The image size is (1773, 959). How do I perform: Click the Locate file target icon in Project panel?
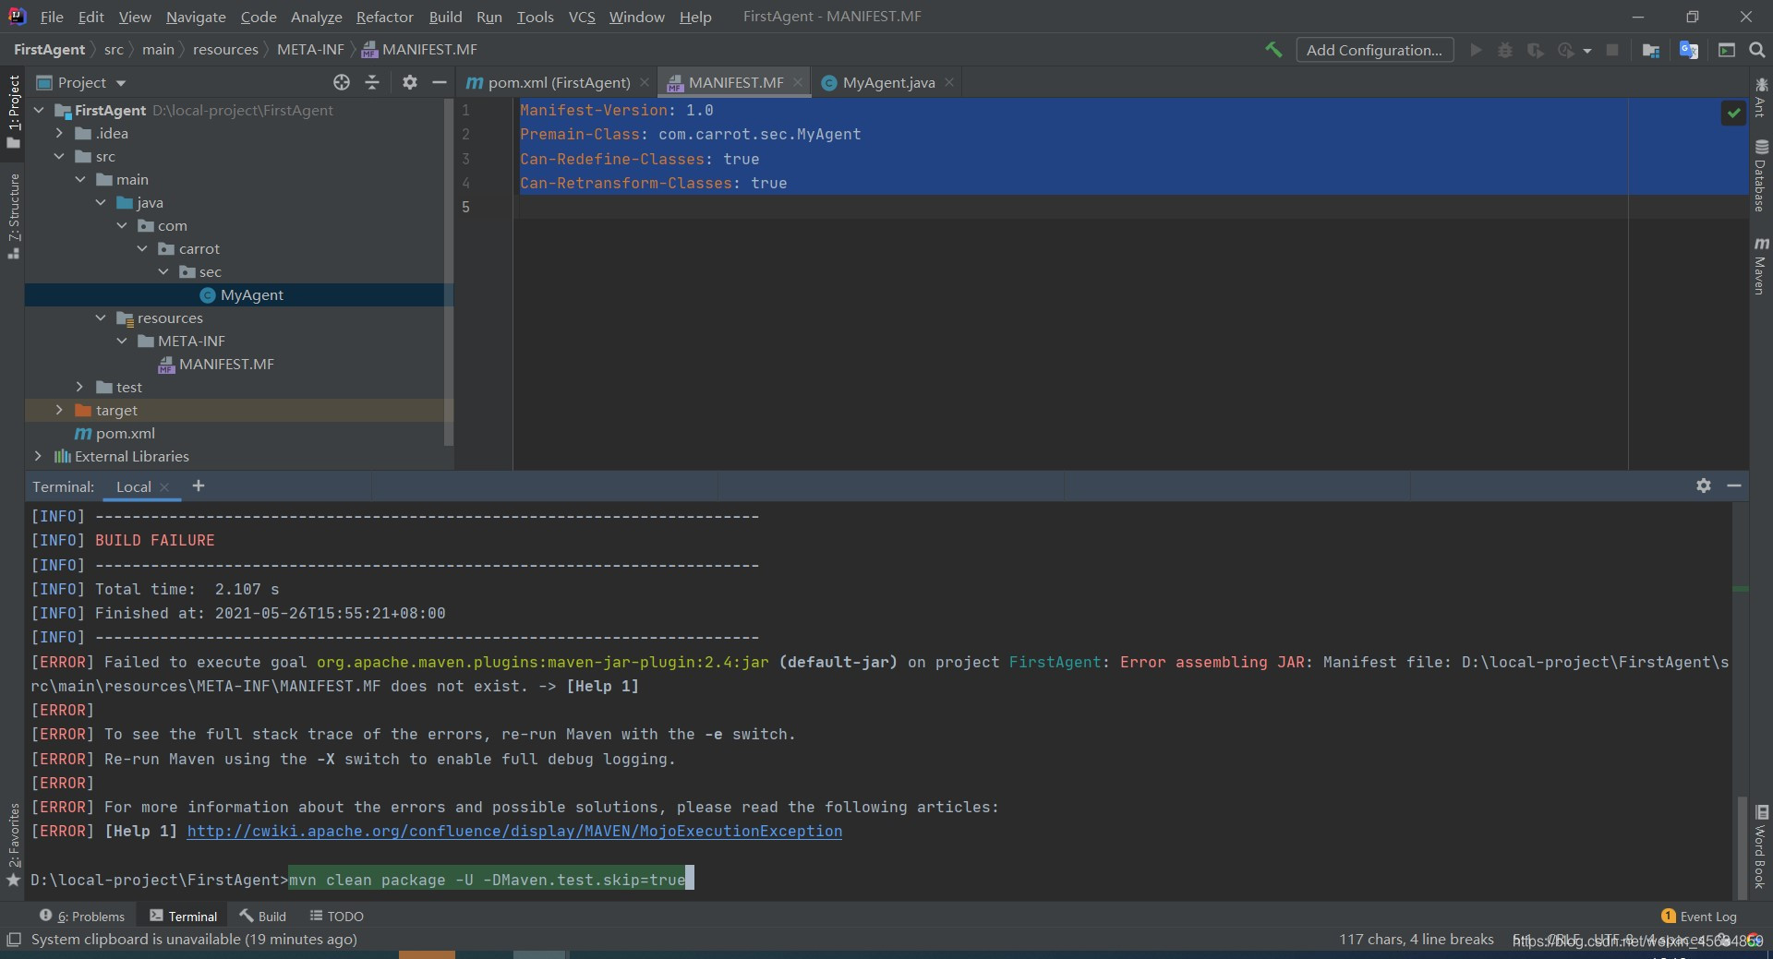tap(342, 82)
